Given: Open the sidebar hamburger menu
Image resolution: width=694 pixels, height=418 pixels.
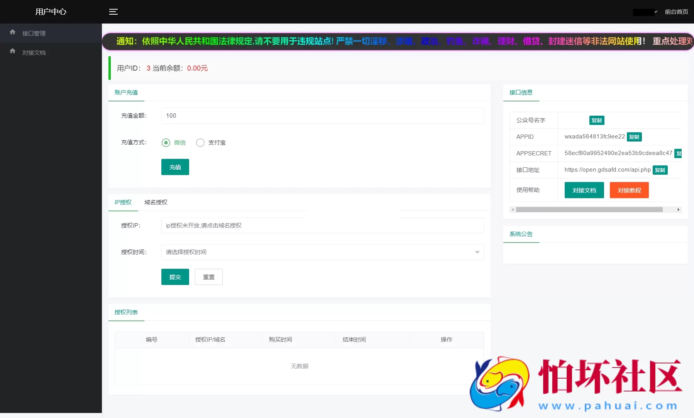Looking at the screenshot, I should tap(113, 12).
